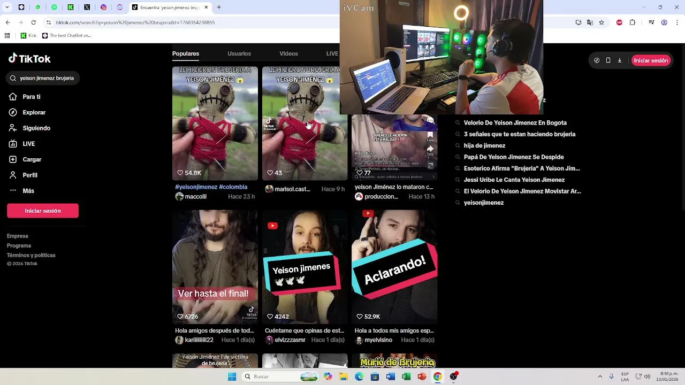Expand the tab search dropdown

[7, 7]
